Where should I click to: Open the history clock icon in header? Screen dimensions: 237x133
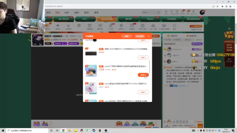(x=166, y=12)
